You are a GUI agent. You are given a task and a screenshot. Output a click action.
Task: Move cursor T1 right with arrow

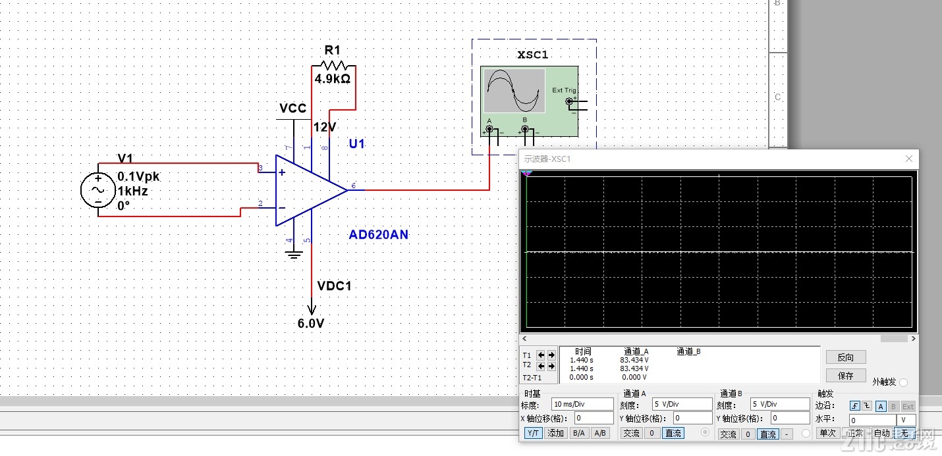tap(551, 355)
